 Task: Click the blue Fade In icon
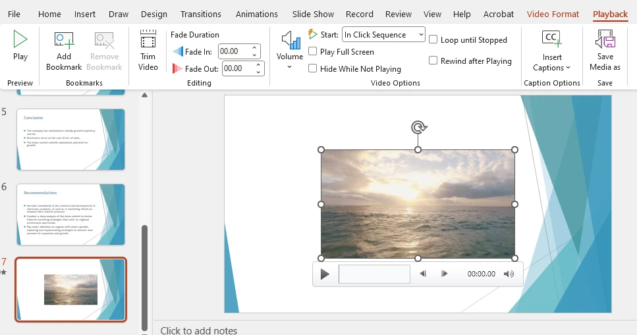(x=178, y=51)
